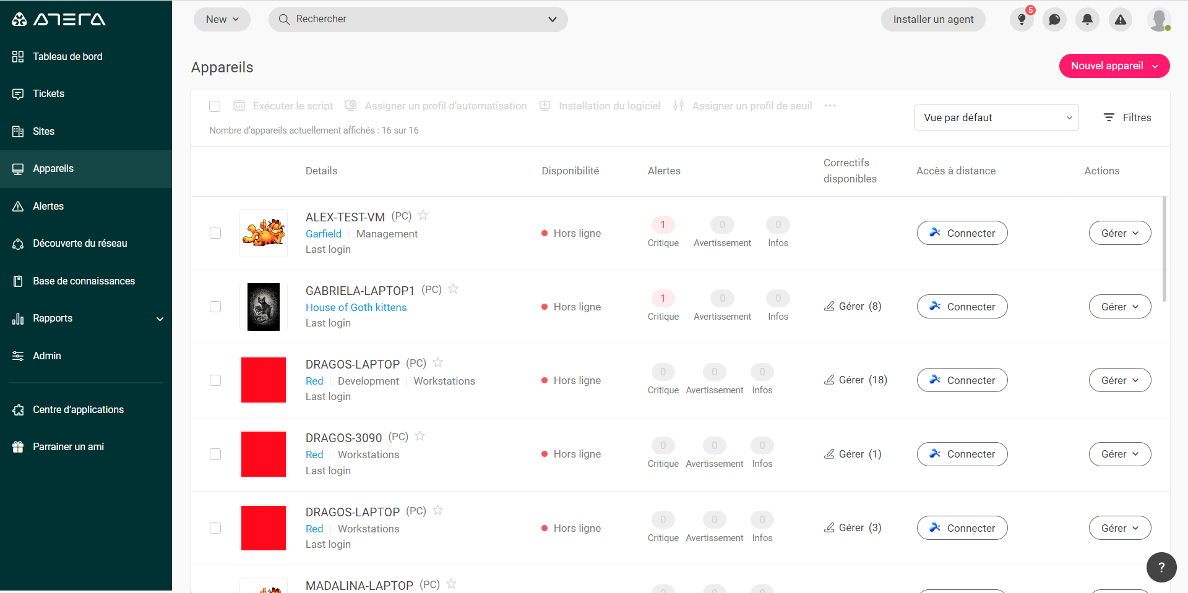Image resolution: width=1188 pixels, height=593 pixels.
Task: Click the magnifier search icon
Action: pos(284,19)
